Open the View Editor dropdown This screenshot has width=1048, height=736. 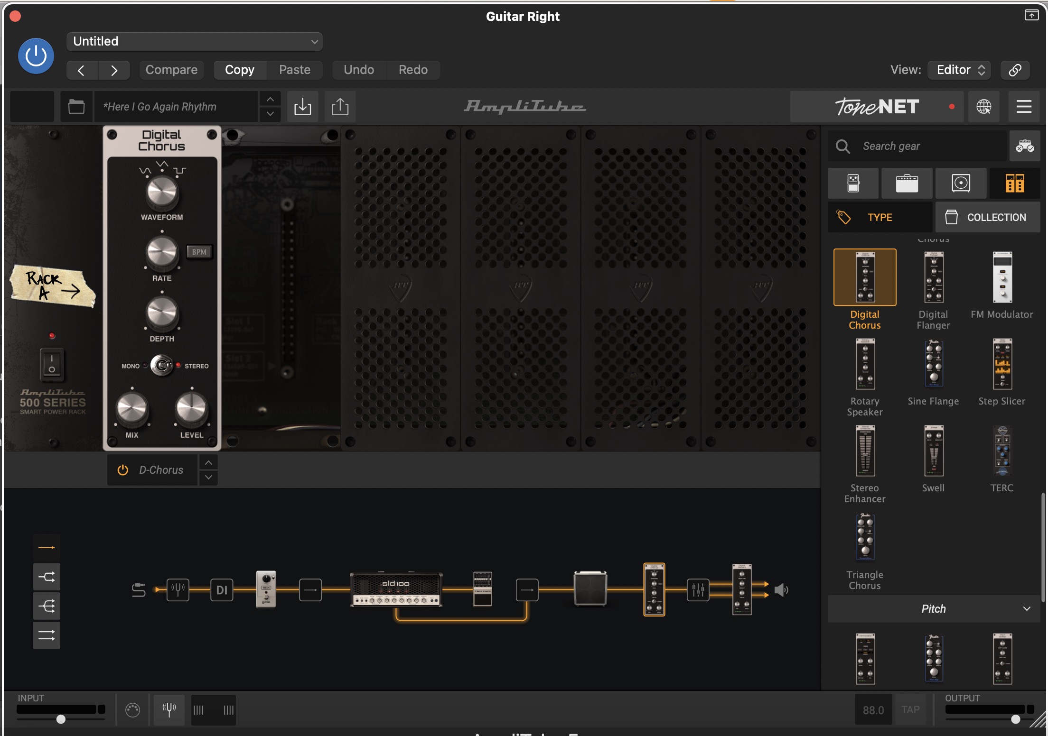pos(960,70)
